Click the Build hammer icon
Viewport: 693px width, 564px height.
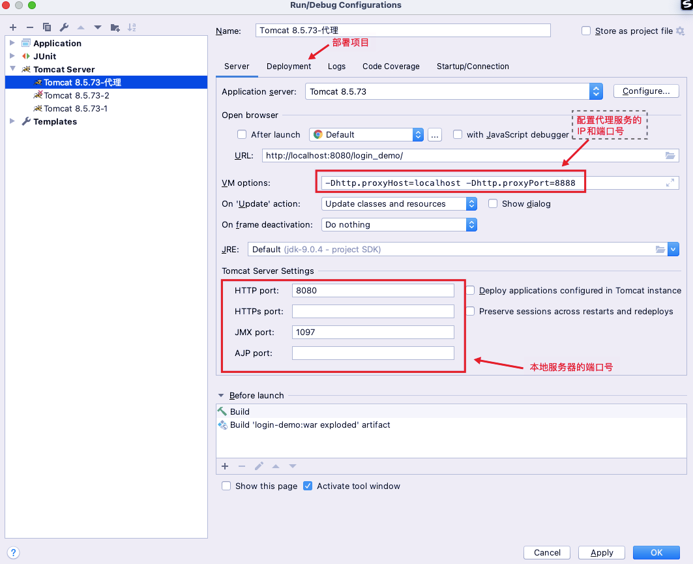point(222,411)
